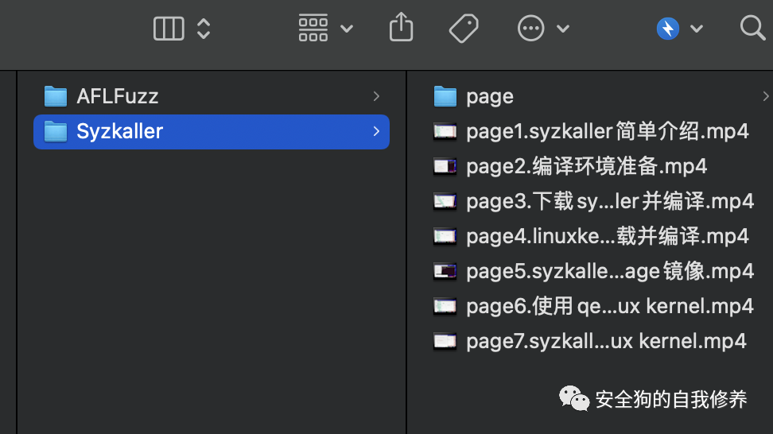The height and width of the screenshot is (434, 773).
Task: Click thumbnail of page2.编译环境准备.mp4
Action: (445, 166)
